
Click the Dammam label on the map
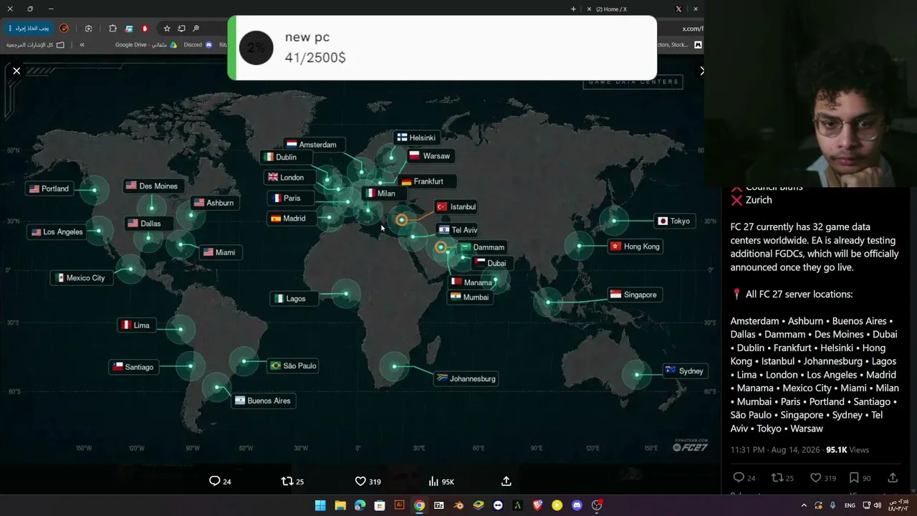[483, 247]
